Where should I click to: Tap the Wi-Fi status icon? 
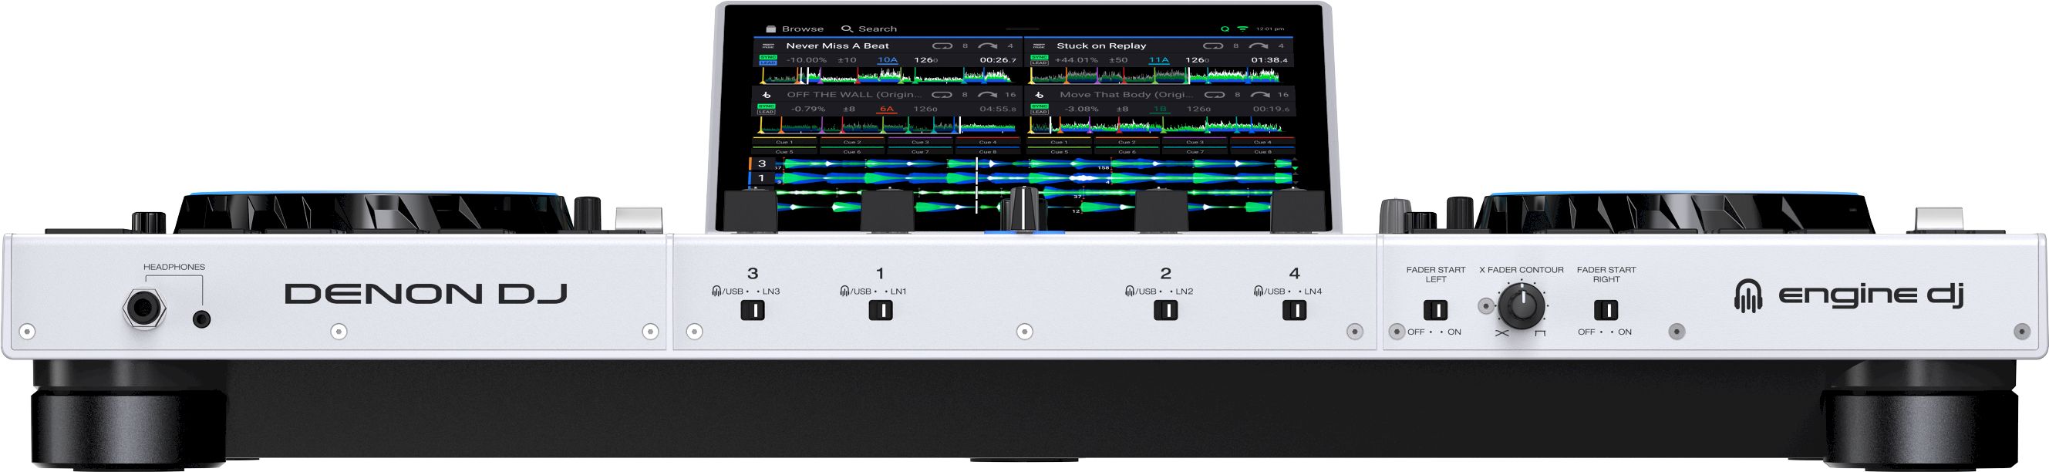point(1242,29)
